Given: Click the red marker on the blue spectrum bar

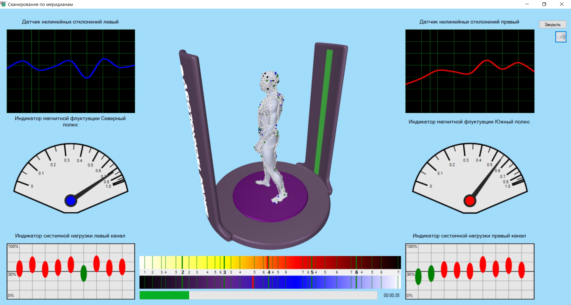Looking at the screenshot, I should click(253, 282).
